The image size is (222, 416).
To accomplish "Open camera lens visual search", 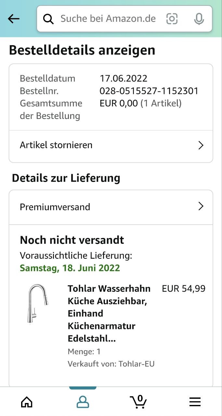I will coord(172,19).
